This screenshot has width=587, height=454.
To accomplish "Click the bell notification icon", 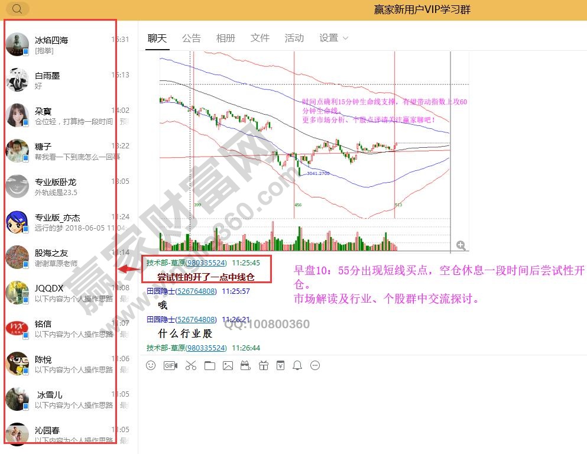I will 297,365.
